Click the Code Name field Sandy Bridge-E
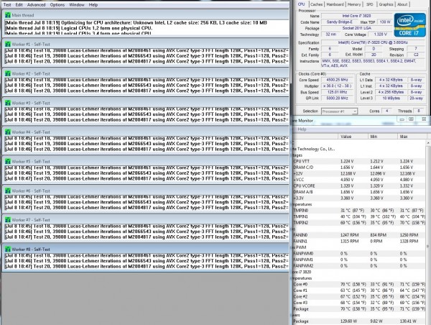 pyautogui.click(x=339, y=22)
